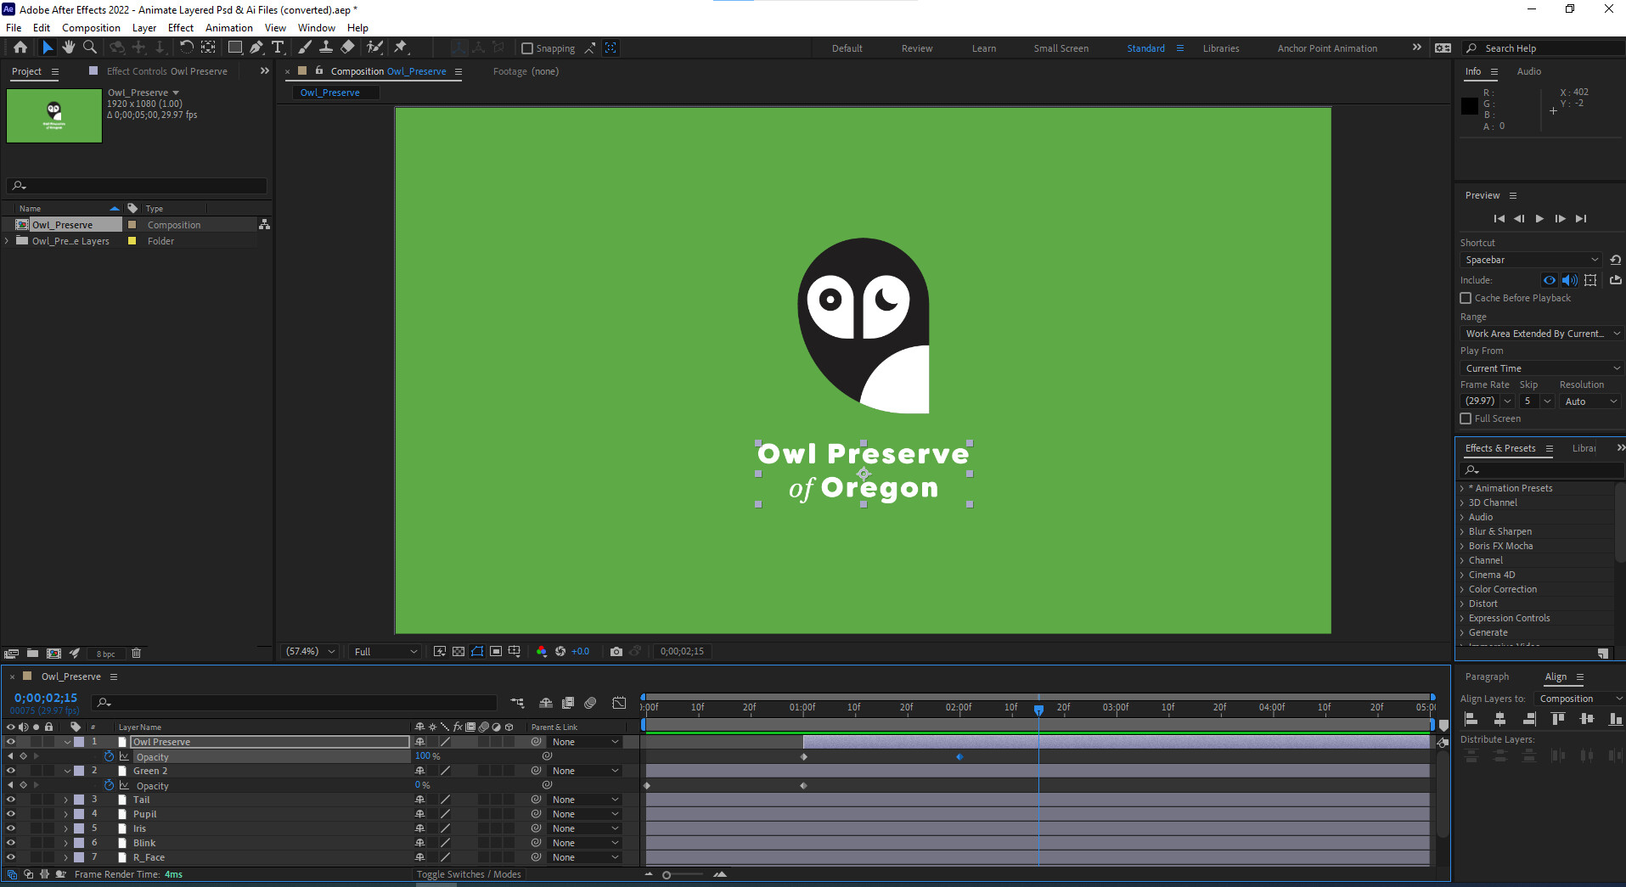Viewport: 1626px width, 887px height.
Task: Select the Hand tool in the toolbar
Action: [x=69, y=48]
